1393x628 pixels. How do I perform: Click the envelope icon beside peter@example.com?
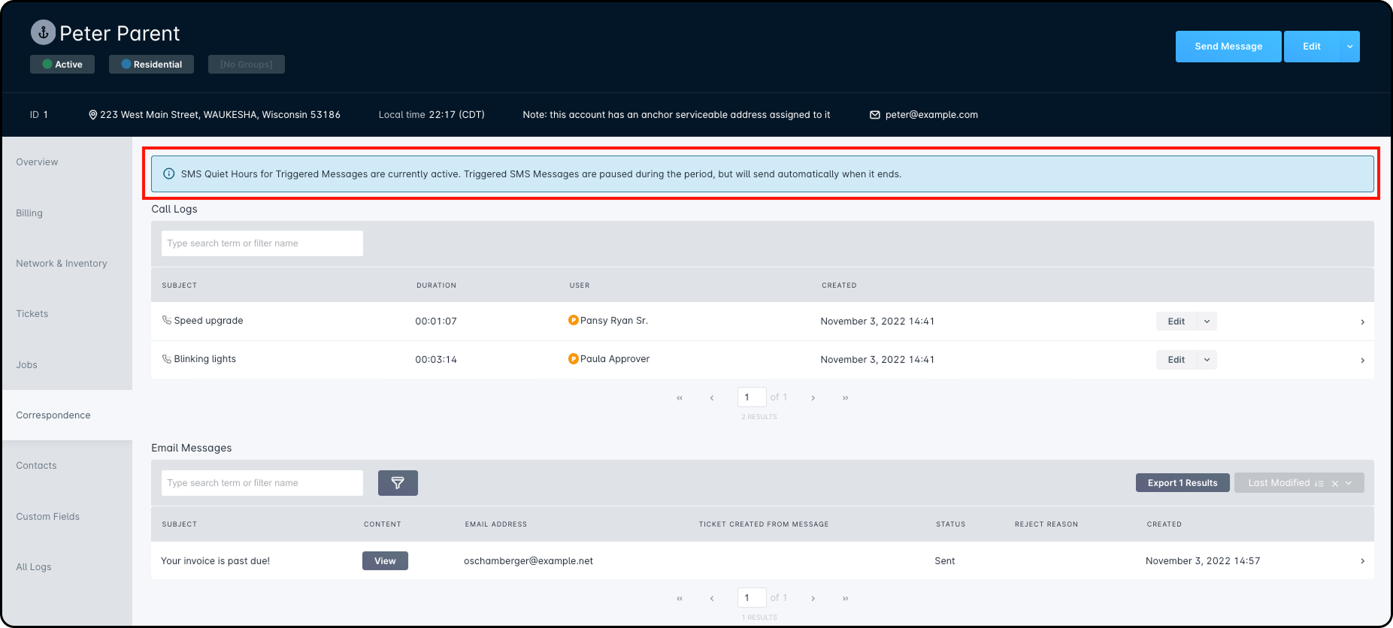point(874,115)
